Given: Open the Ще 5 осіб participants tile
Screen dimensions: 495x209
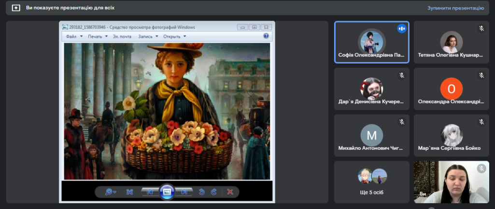Looking at the screenshot, I should [x=371, y=182].
